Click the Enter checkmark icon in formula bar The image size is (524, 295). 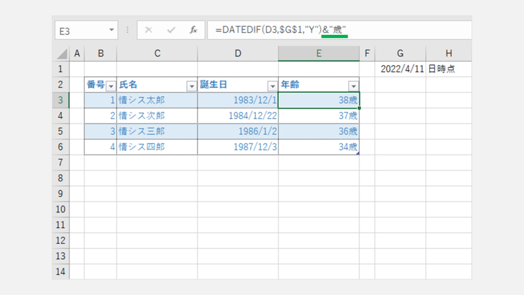click(x=171, y=30)
